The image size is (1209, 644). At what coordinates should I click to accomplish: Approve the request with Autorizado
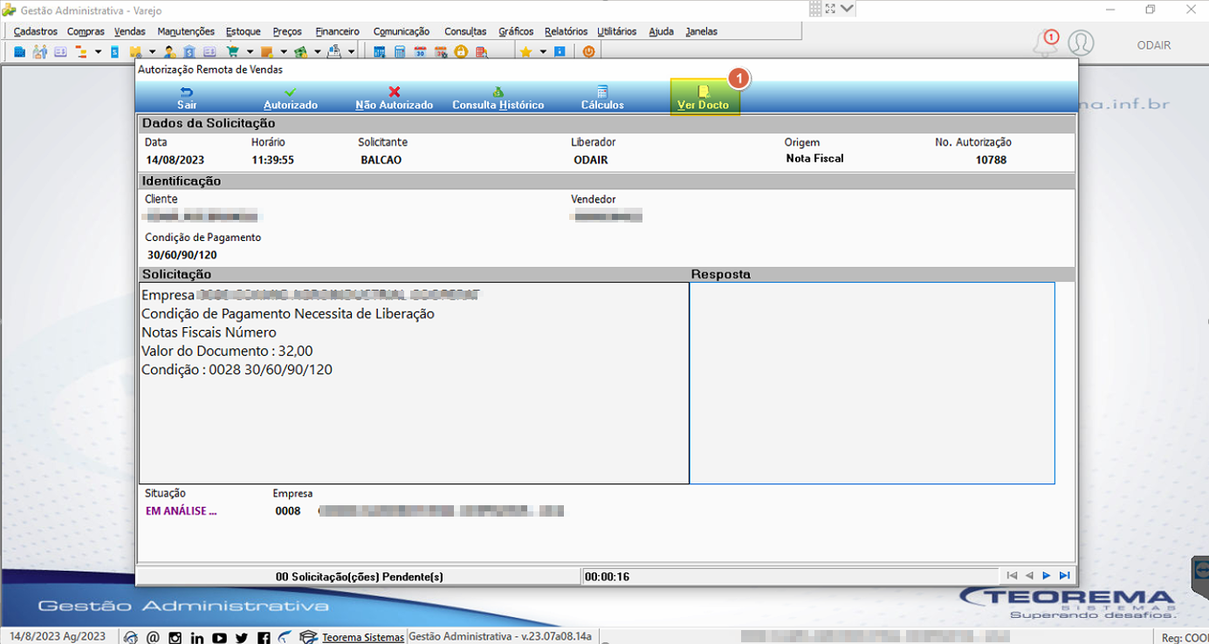[x=291, y=98]
